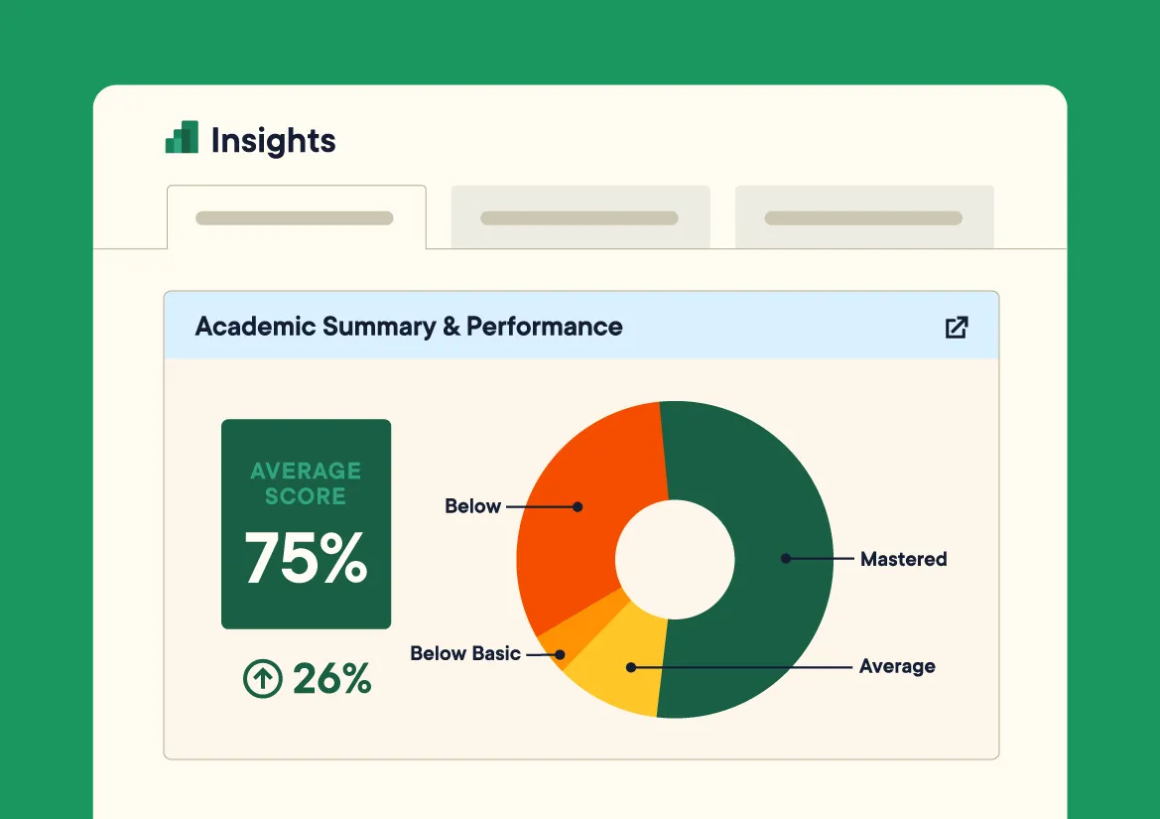
Task: Click the dot marker on the Below Basic segment
Action: 561,654
